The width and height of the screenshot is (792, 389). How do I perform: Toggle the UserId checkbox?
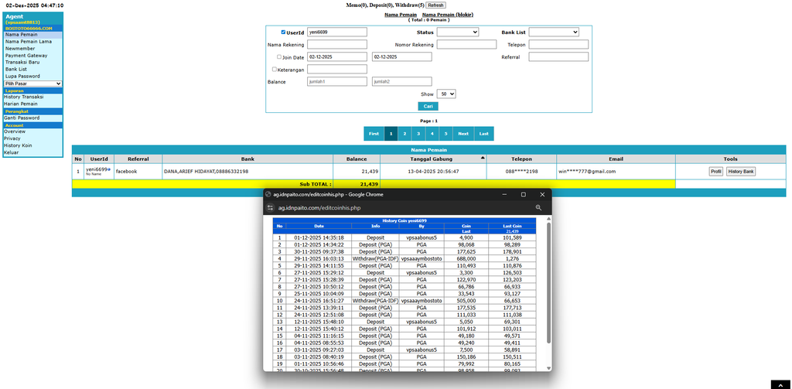(x=283, y=32)
